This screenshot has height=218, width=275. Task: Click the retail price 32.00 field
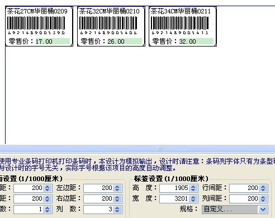(196, 41)
